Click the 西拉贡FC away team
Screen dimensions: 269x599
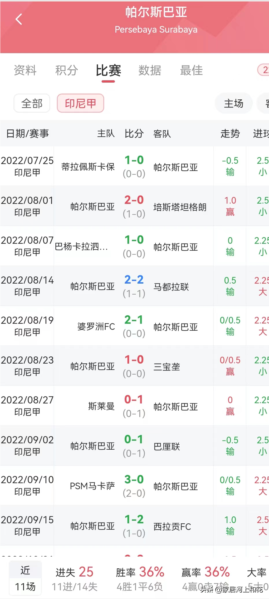point(172,527)
